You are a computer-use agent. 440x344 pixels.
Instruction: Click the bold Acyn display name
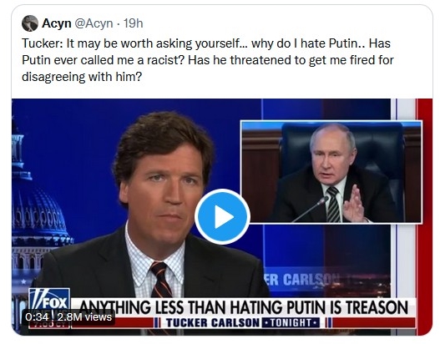57,23
